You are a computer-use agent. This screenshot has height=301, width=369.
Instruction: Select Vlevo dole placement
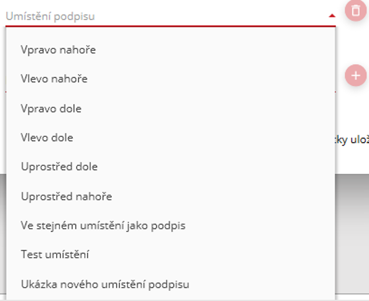[47, 138]
